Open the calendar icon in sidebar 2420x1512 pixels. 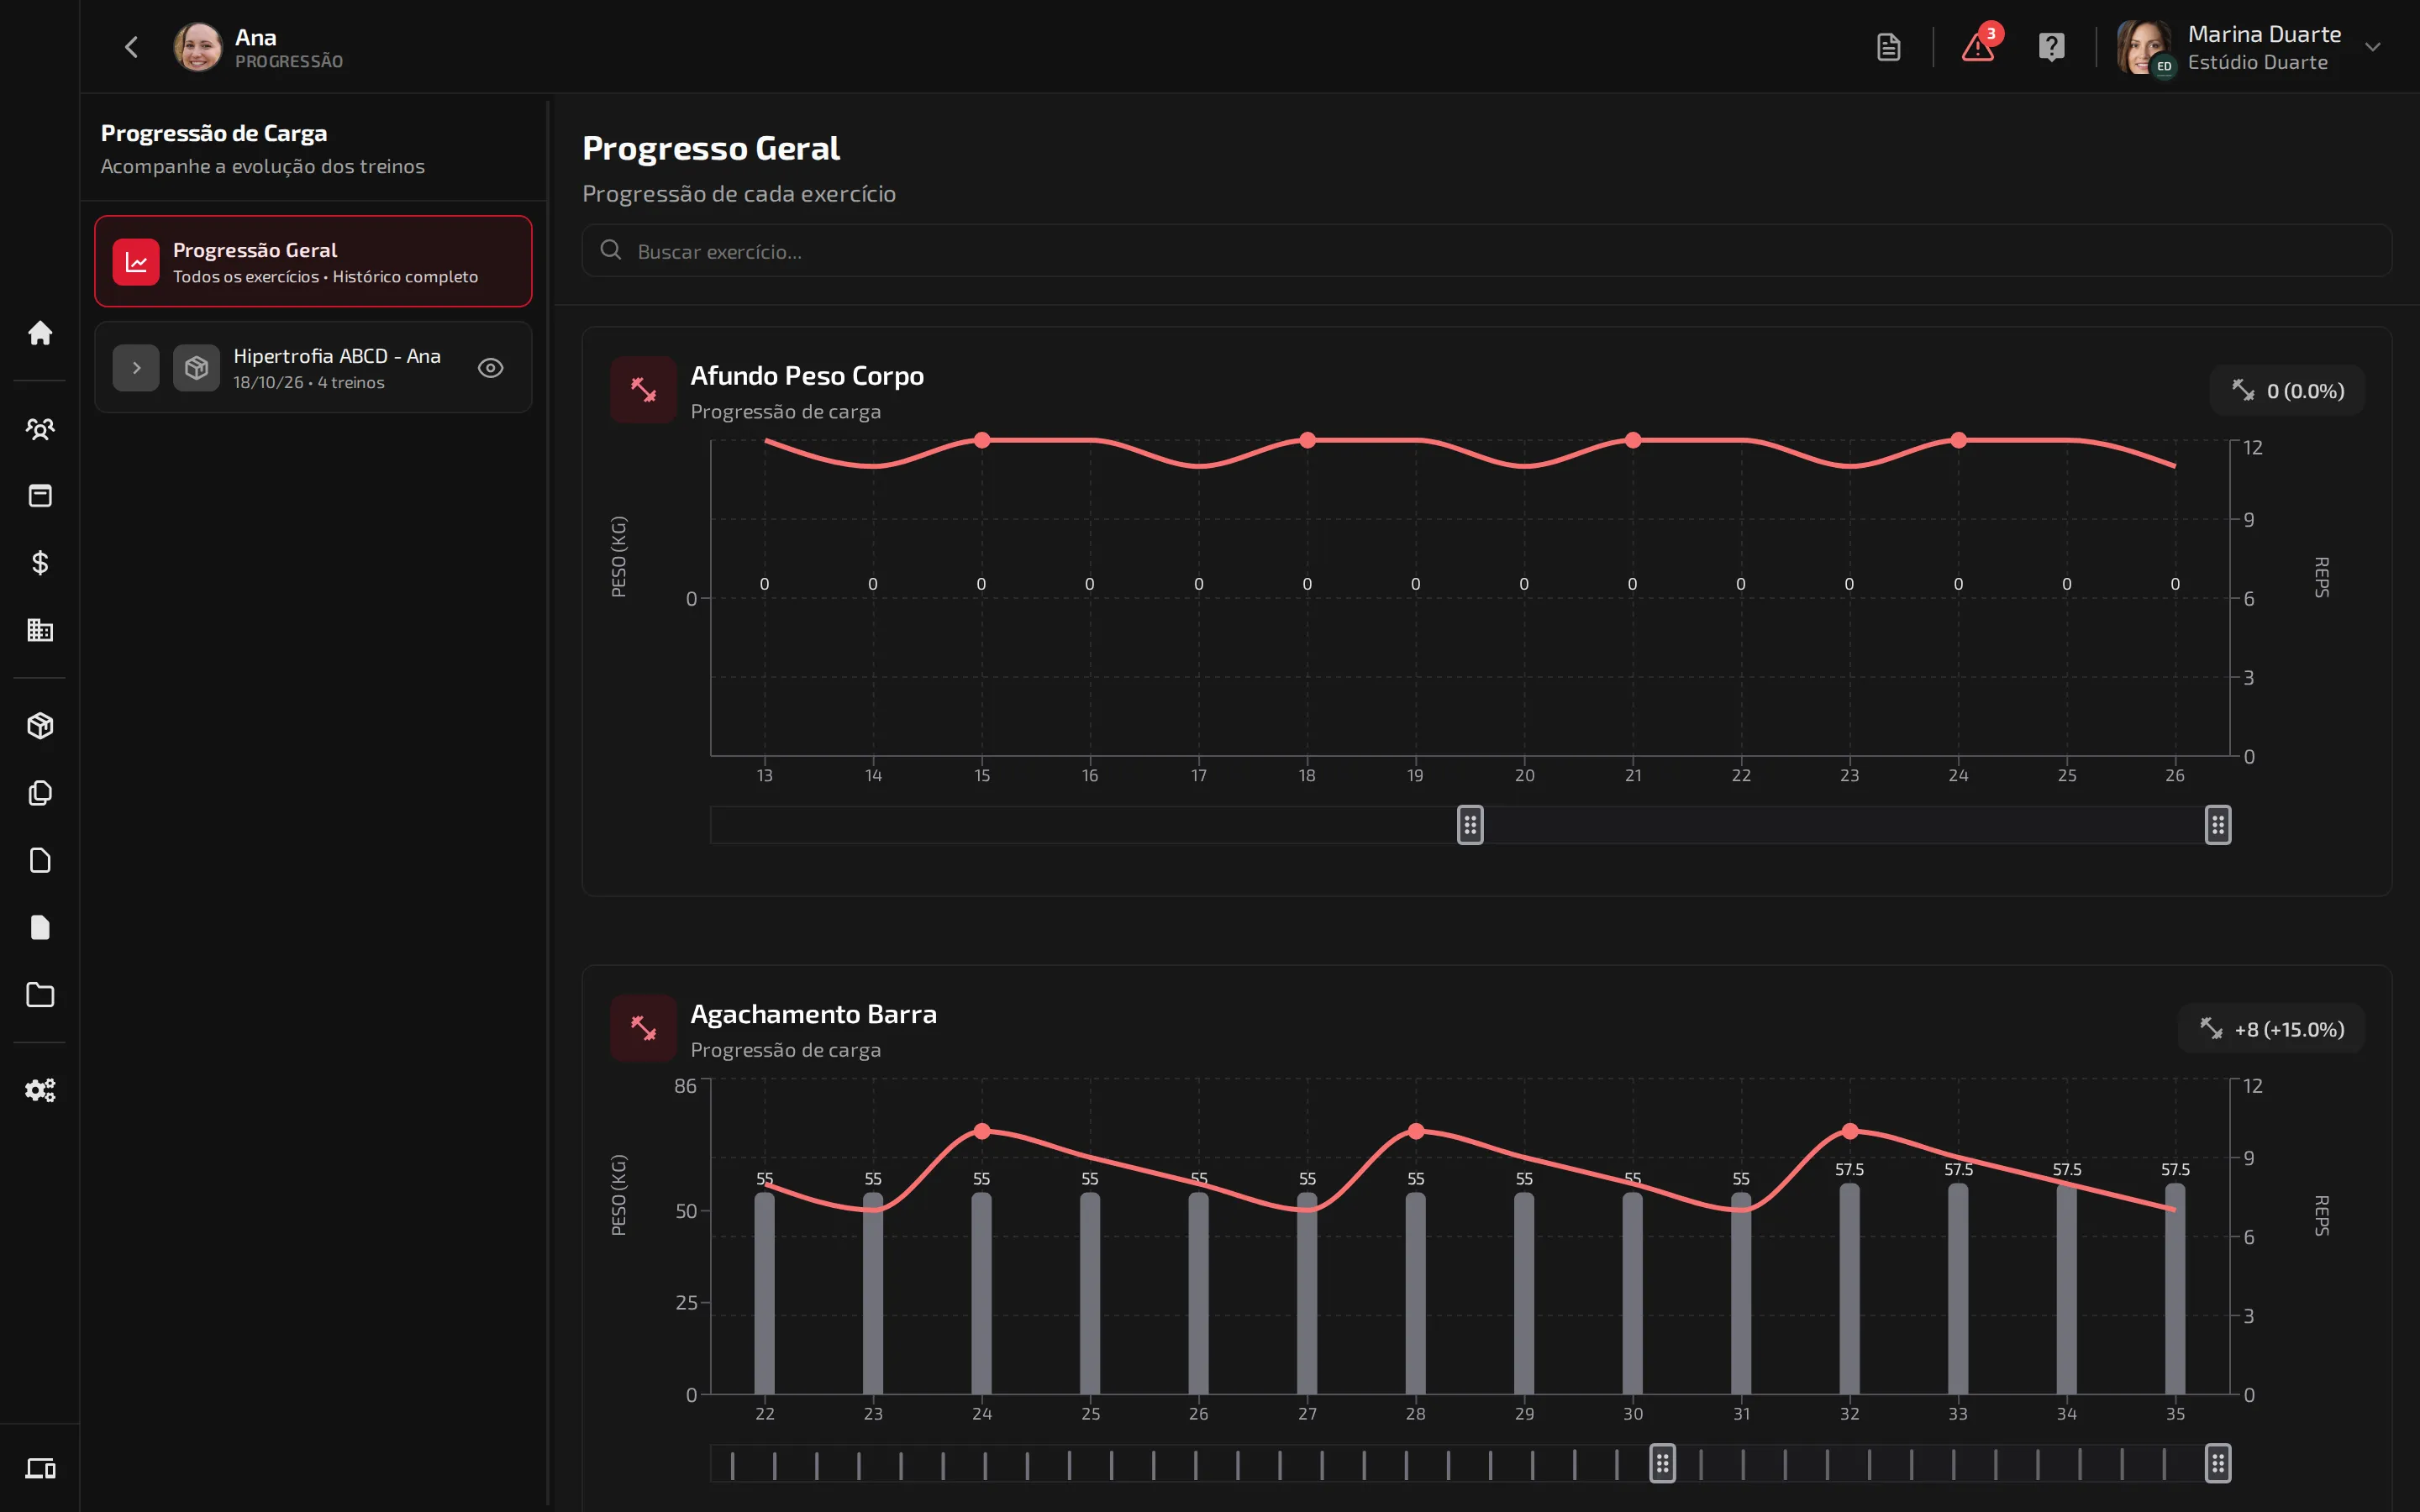pos(40,496)
